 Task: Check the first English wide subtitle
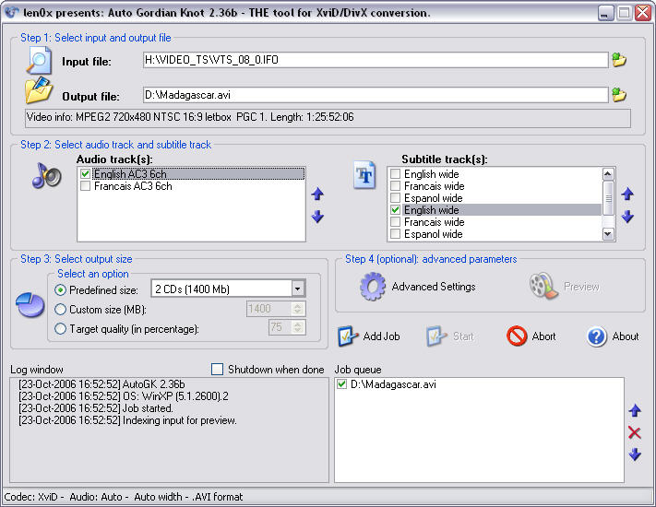pyautogui.click(x=395, y=174)
